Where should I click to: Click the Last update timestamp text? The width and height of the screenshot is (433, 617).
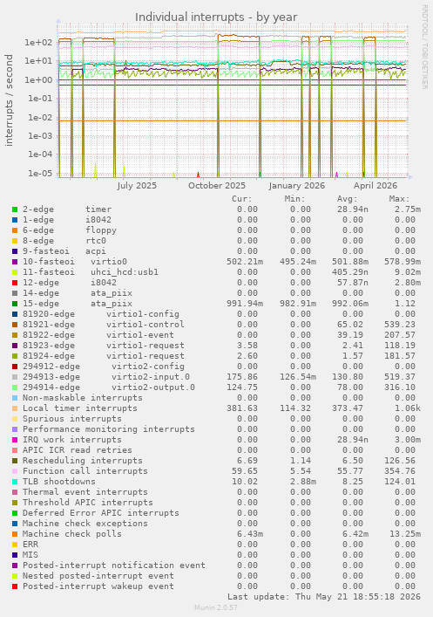(324, 597)
